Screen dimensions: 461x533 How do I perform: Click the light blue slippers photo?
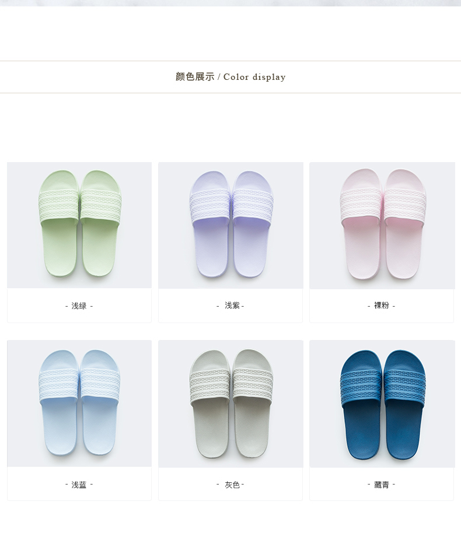79,404
